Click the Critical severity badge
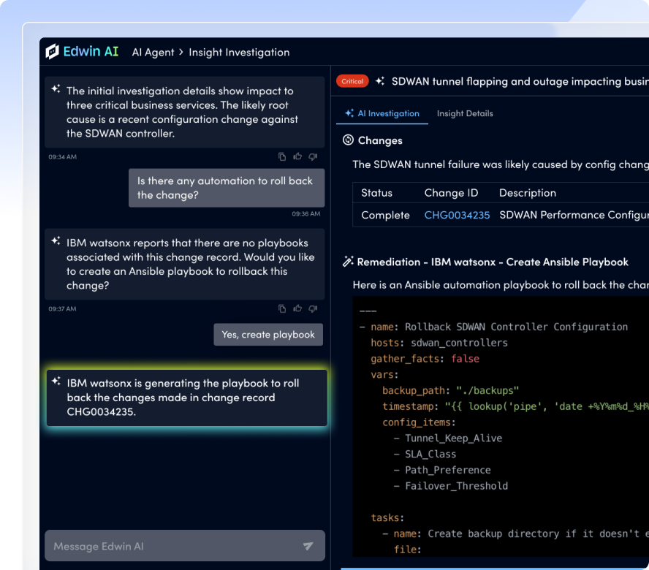649x570 pixels. (352, 81)
